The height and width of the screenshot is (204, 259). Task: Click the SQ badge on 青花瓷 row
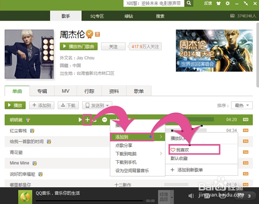coord(246,152)
